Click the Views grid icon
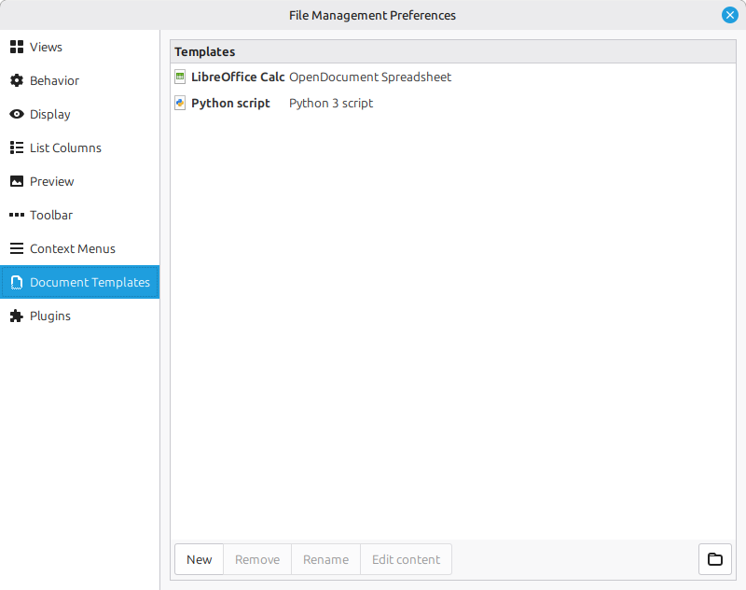Viewport: 746px width, 590px height. 17,48
